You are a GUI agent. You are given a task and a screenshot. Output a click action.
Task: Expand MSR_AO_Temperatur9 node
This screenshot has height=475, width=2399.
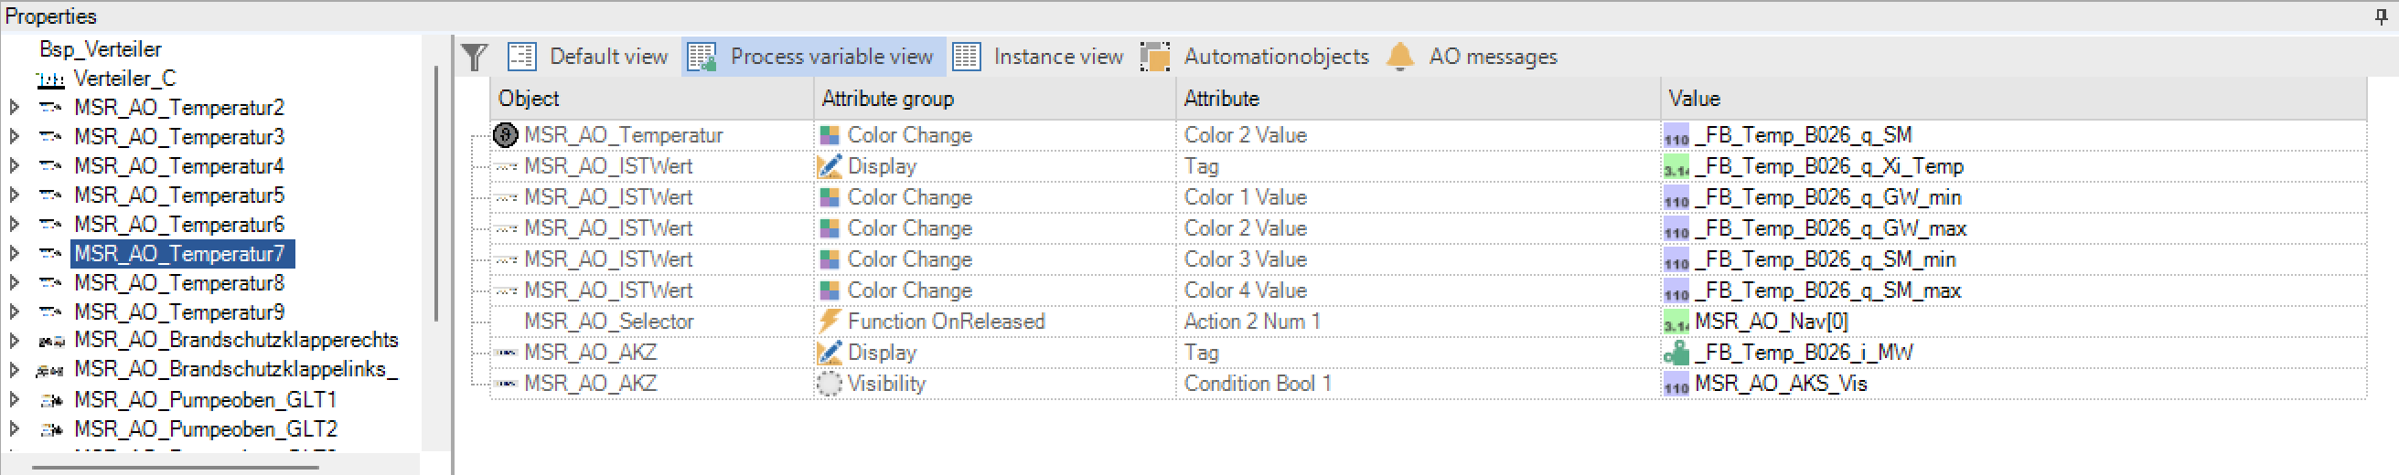14,311
